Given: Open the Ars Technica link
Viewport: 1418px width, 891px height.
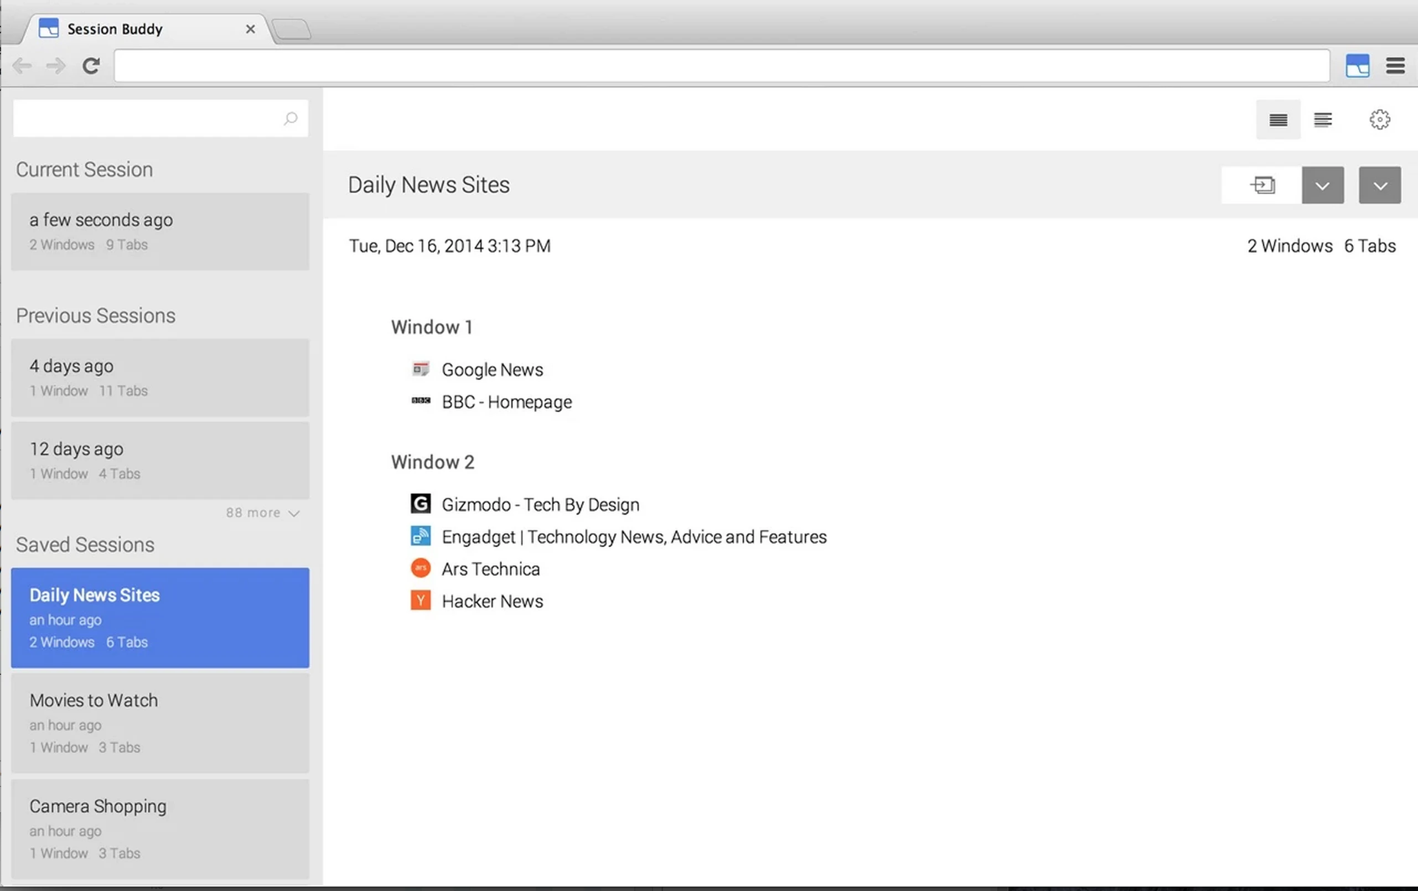Looking at the screenshot, I should click(490, 569).
